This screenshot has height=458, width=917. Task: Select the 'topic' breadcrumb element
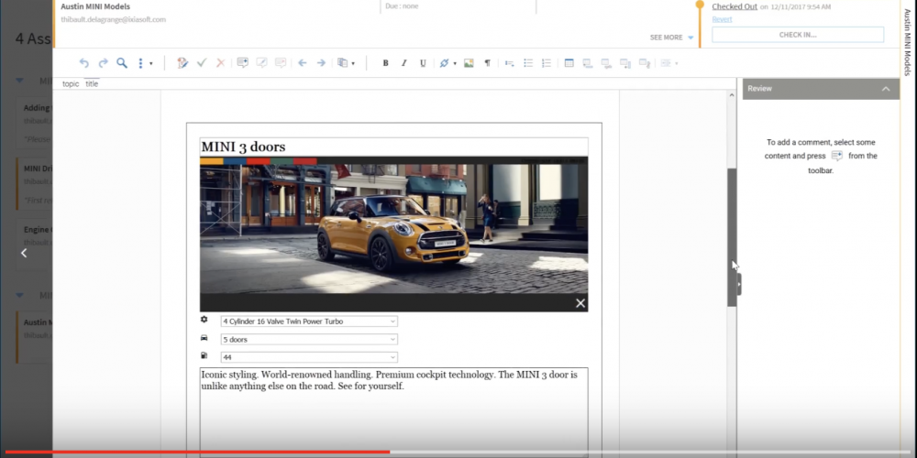71,83
